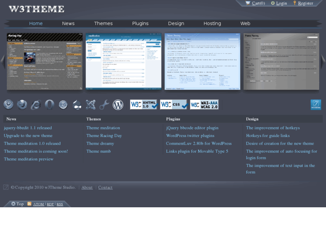Open the Design menu item
Screen dimensions: 326x244
tap(176, 23)
